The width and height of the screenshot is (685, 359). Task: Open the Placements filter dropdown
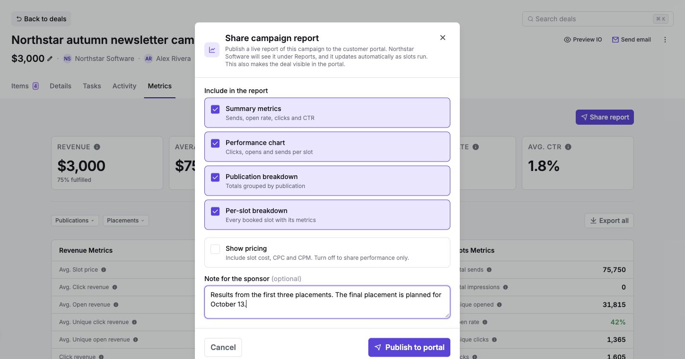click(126, 221)
